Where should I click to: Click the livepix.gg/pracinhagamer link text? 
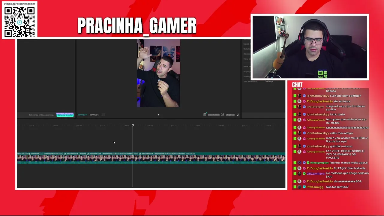[19, 4]
